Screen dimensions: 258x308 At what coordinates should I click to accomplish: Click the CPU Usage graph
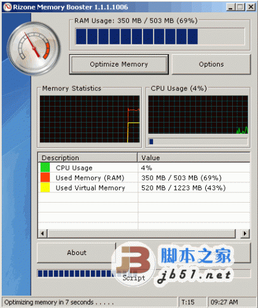pos(198,115)
